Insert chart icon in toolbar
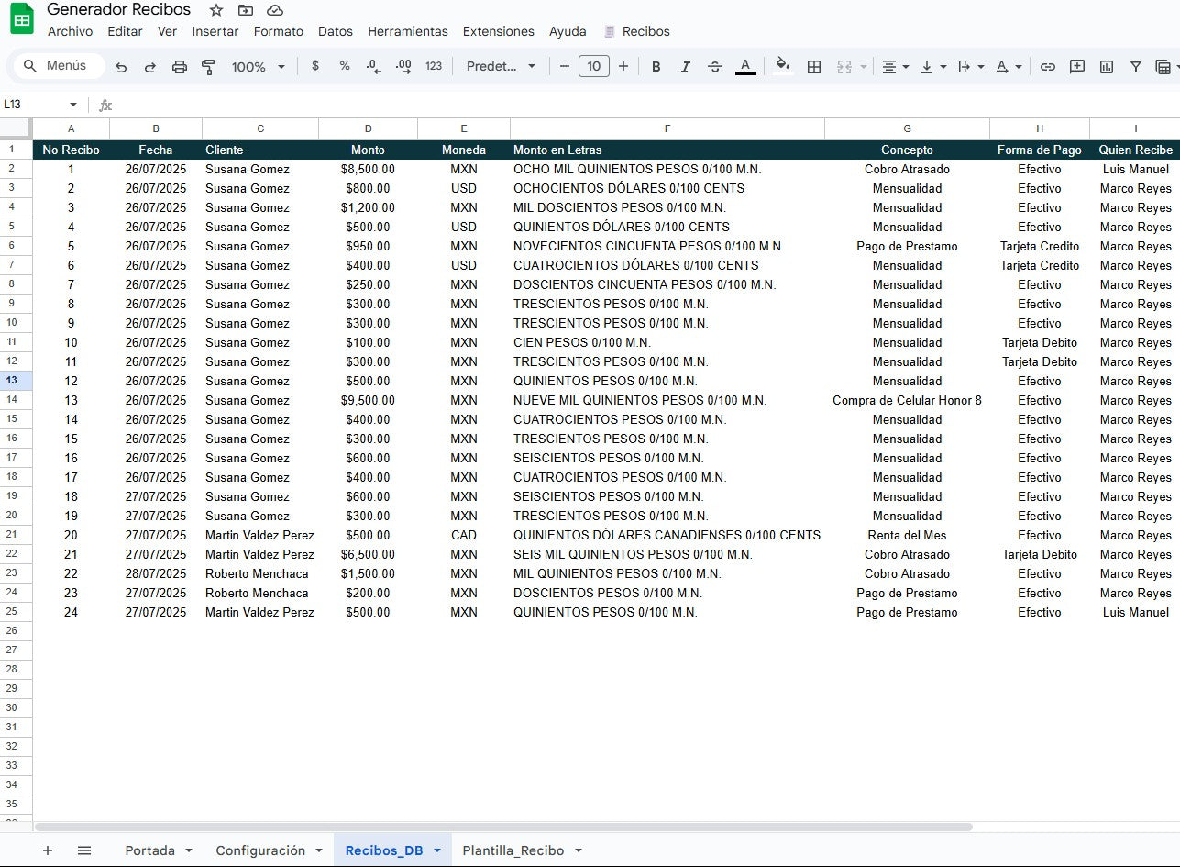1180x867 pixels. point(1107,67)
